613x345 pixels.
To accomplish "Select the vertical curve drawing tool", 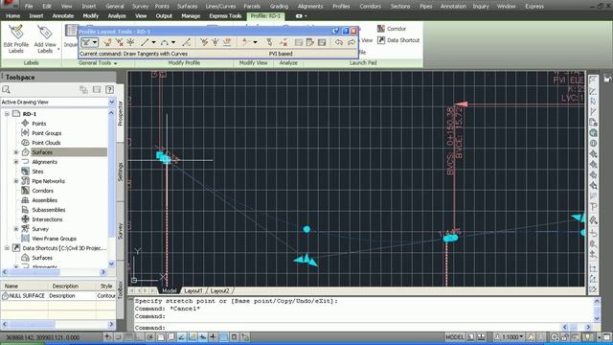I will click(x=164, y=42).
